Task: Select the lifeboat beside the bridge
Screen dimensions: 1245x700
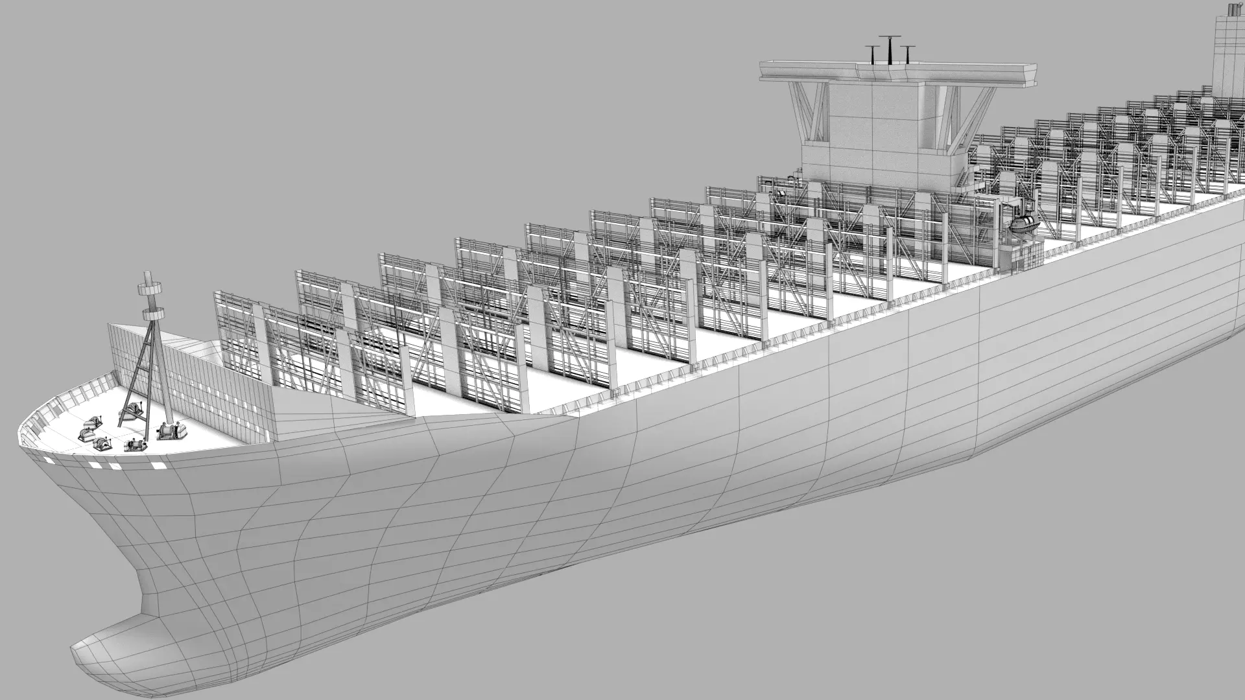Action: coord(1023,225)
